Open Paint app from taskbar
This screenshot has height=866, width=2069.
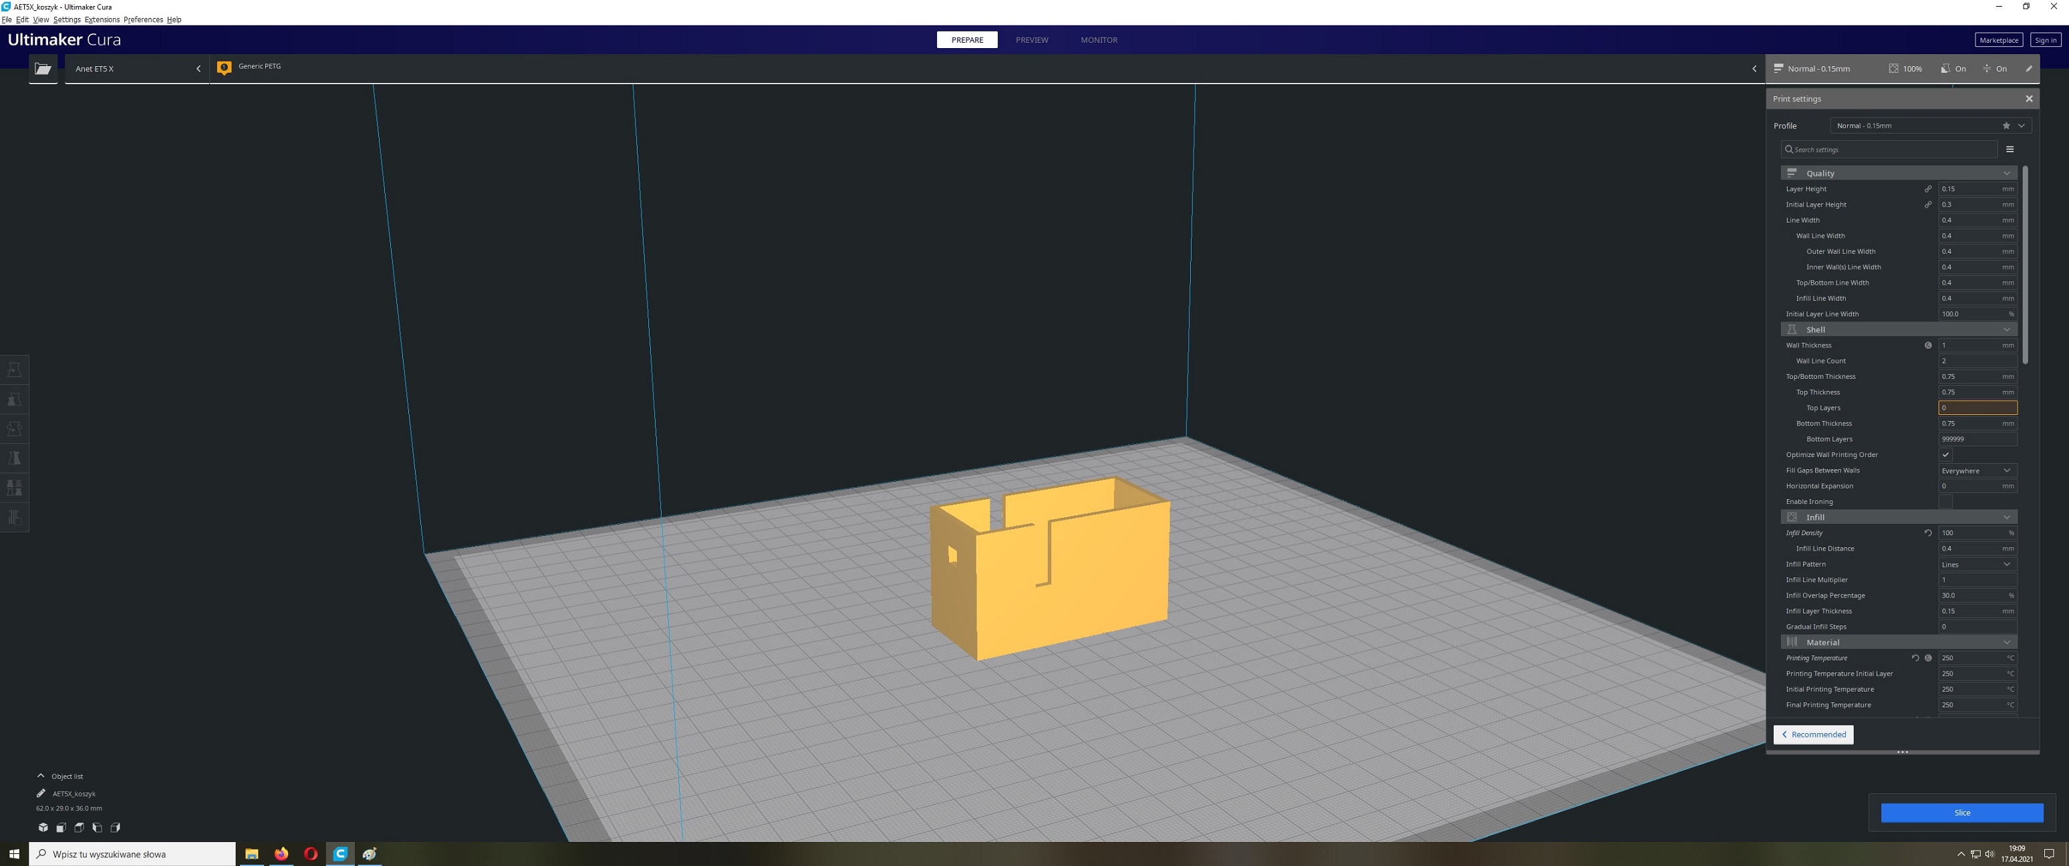click(370, 854)
